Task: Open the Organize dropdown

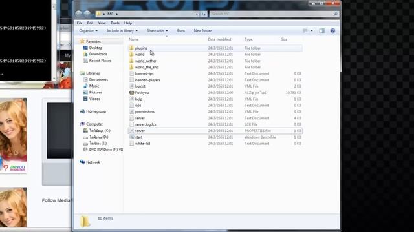Action: click(88, 31)
